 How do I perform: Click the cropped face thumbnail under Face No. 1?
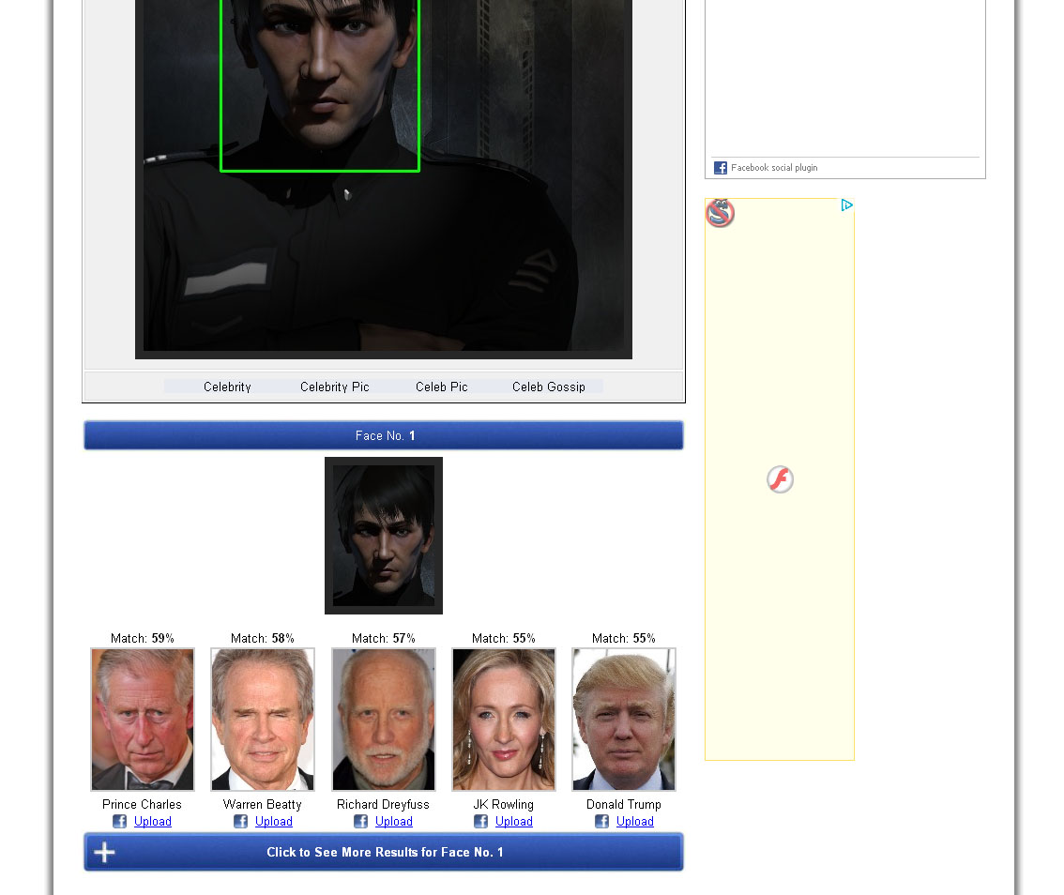(384, 536)
